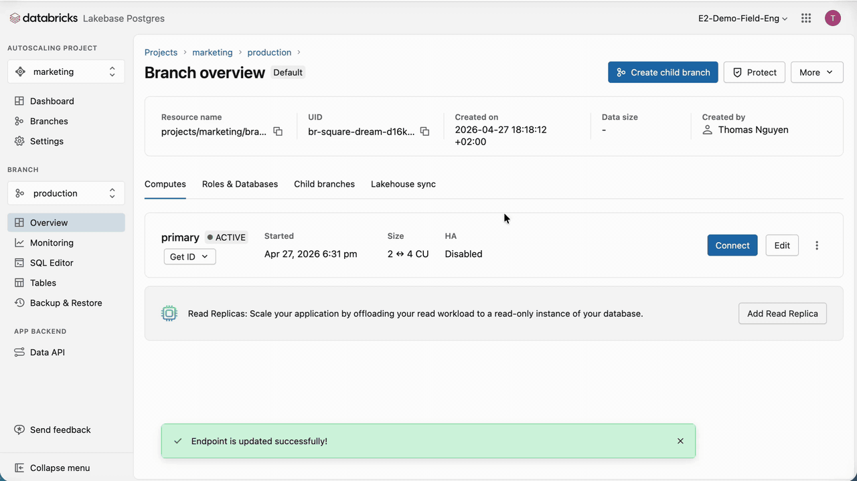This screenshot has width=857, height=481.
Task: Click Send feedback link
Action: coord(60,430)
